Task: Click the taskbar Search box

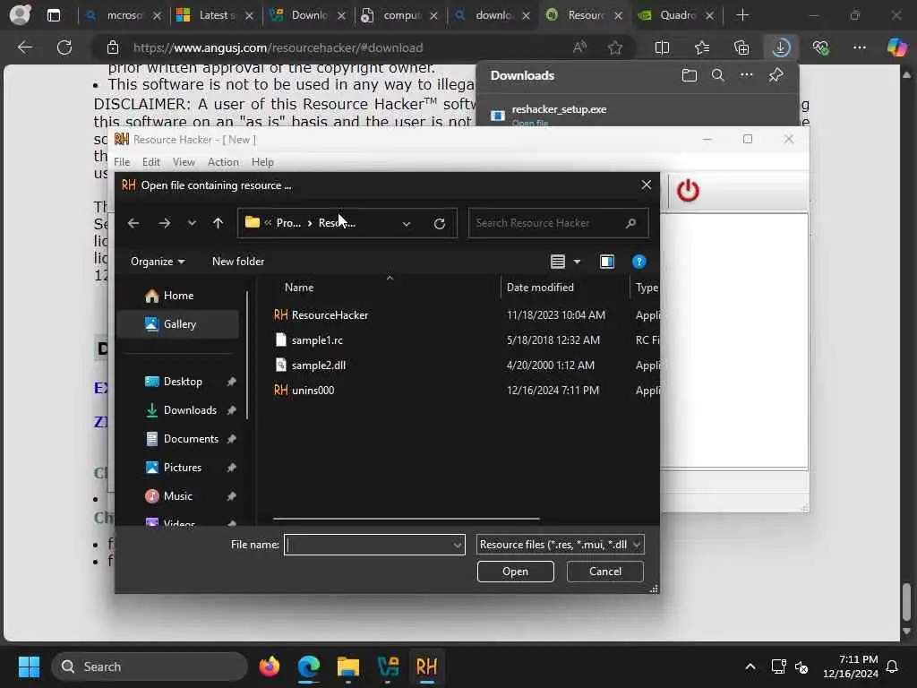Action: (150, 666)
